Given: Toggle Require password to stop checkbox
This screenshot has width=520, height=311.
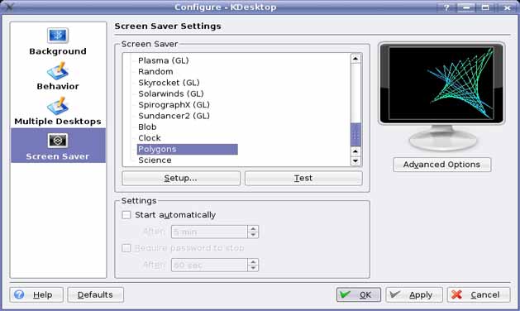Looking at the screenshot, I should (x=126, y=248).
